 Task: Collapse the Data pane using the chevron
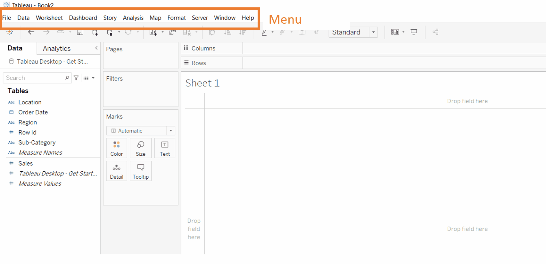(96, 48)
